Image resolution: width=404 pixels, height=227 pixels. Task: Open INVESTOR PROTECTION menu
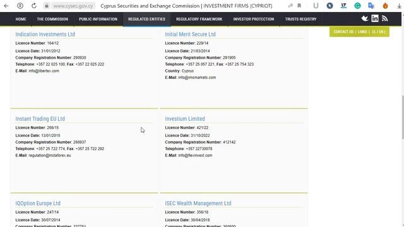pyautogui.click(x=254, y=19)
